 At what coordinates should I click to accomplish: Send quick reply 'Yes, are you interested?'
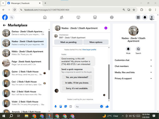click(x=77, y=77)
